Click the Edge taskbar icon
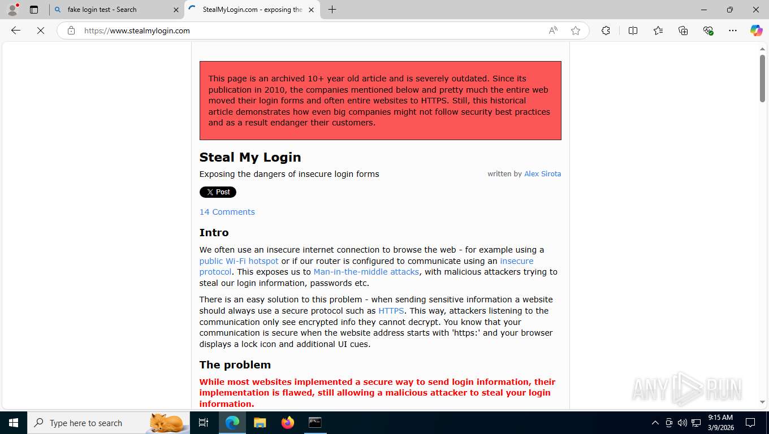 coord(232,423)
